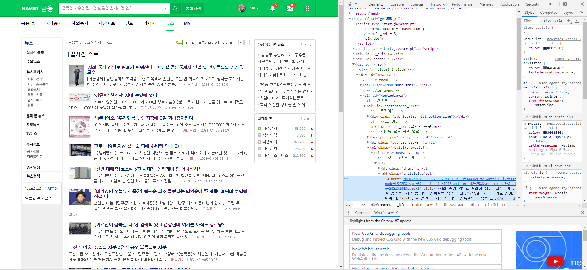Viewport: 587px width, 270px height.
Task: Click the #002560 color swatch in newstock2.css:152 rule
Action: click(x=545, y=48)
